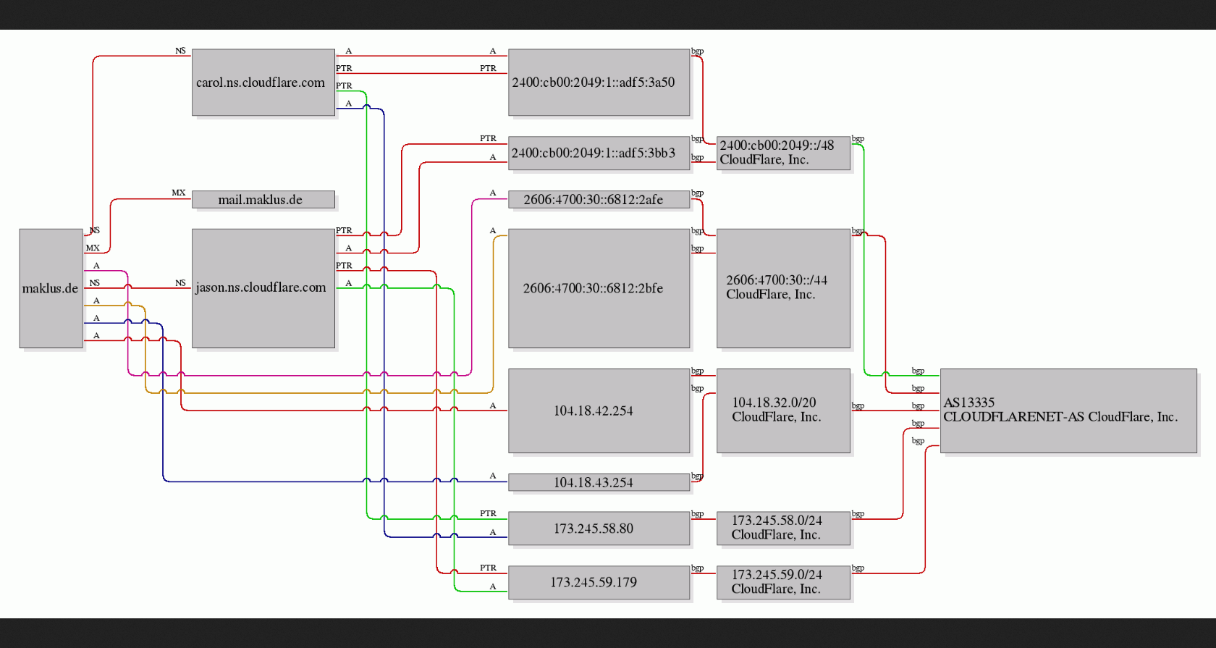Click the NS label left of carol.ns.cloudflare.com

pos(180,51)
